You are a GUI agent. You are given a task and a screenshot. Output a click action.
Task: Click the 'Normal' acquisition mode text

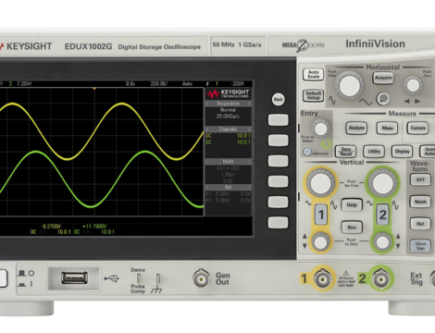click(x=228, y=110)
